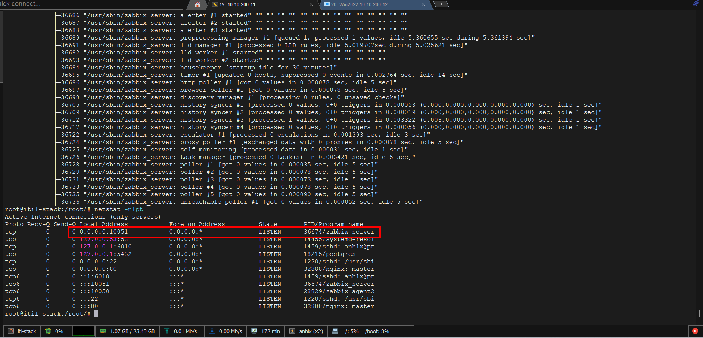
Task: Click the uptime 172 min monitor icon
Action: coord(254,331)
